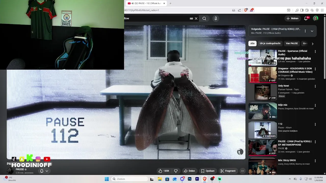The height and width of the screenshot is (183, 326).
Task: Open Brave Leo AI sparkle icon
Action: click(312, 10)
